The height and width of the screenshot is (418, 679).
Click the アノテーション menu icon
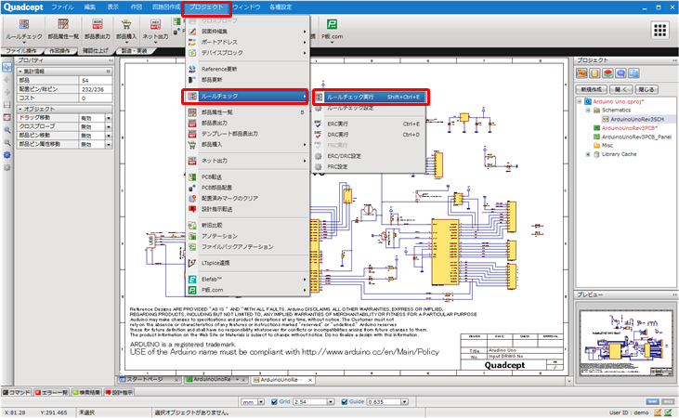[192, 236]
